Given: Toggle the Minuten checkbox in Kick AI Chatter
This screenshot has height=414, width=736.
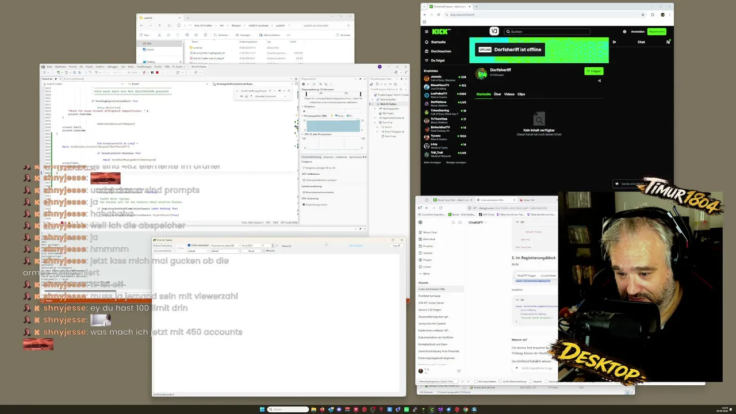Looking at the screenshot, I should coord(264,251).
